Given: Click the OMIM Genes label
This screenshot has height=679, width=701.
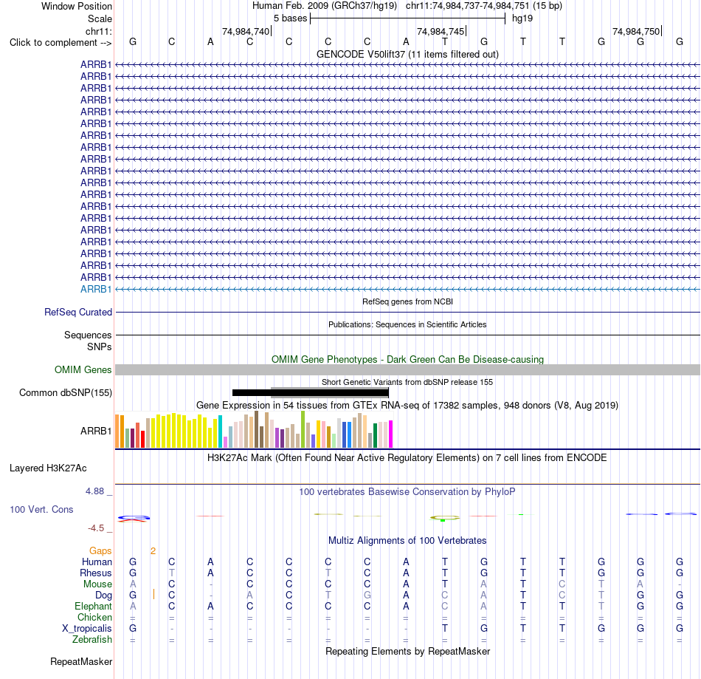Looking at the screenshot, I should [x=83, y=369].
